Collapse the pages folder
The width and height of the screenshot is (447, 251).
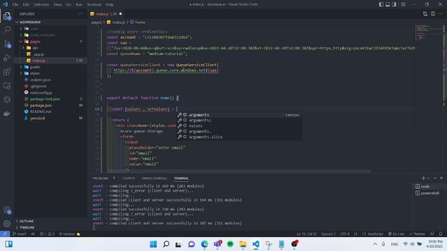[35, 42]
